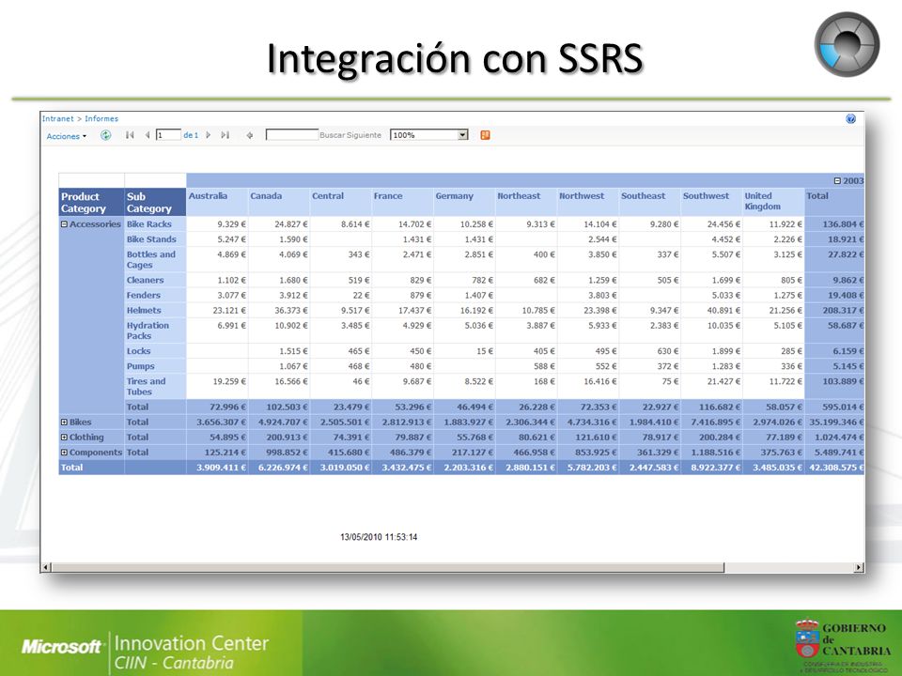Viewport: 902px width, 676px height.
Task: Jump to last report page
Action: (225, 135)
